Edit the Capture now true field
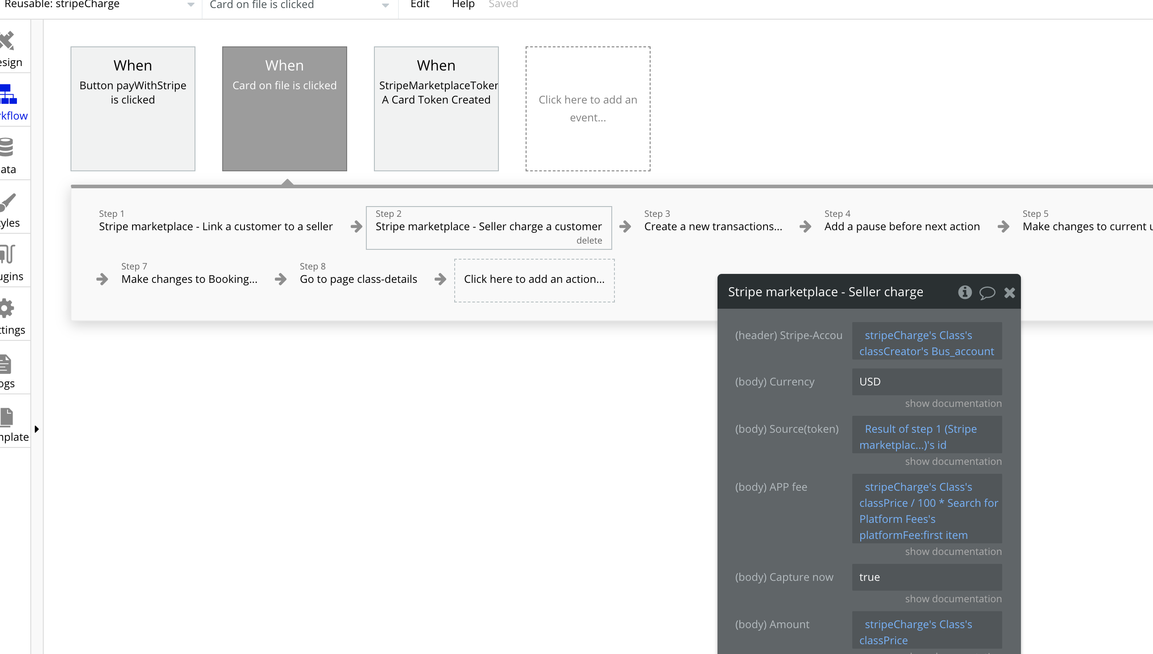The width and height of the screenshot is (1153, 654). [927, 577]
